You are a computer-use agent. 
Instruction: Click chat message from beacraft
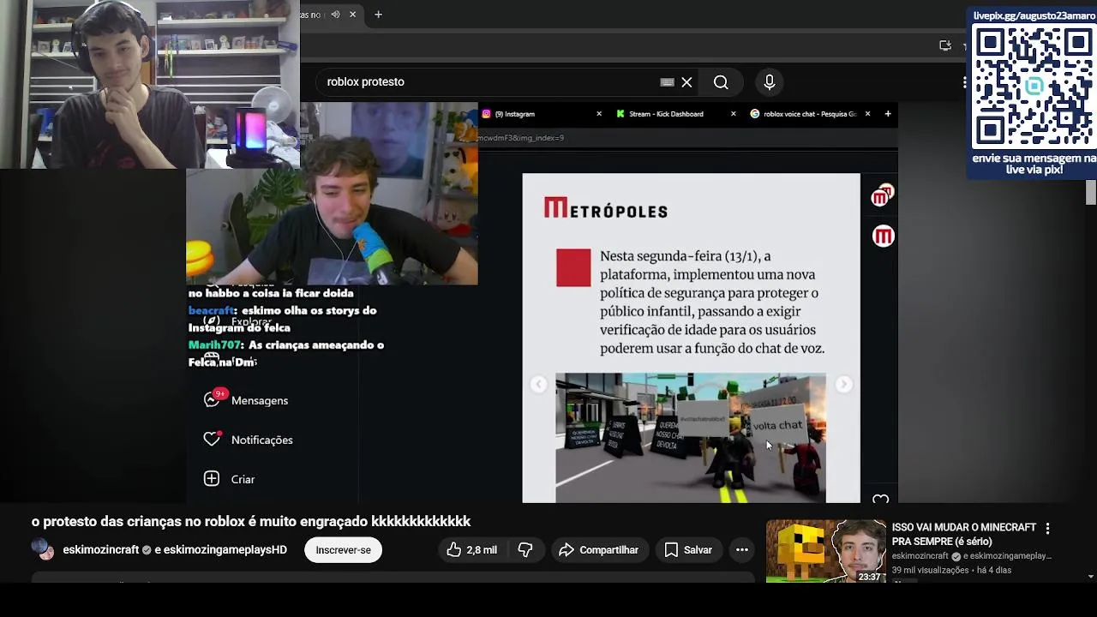tap(283, 319)
